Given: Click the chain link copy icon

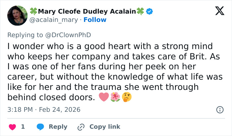Looking at the screenshot, I should pyautogui.click(x=81, y=127).
